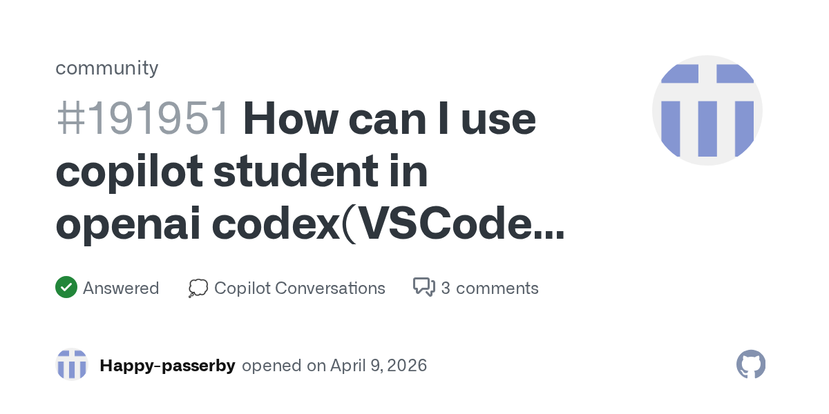The width and height of the screenshot is (829, 414).
Task: Click the speech bubbles comments icon
Action: point(423,287)
